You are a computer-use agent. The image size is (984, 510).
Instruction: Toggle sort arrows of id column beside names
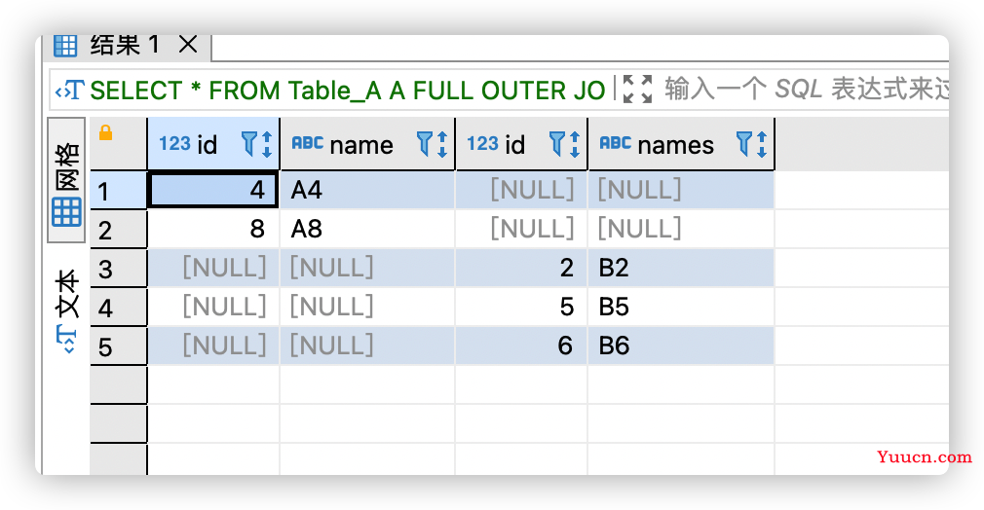574,144
